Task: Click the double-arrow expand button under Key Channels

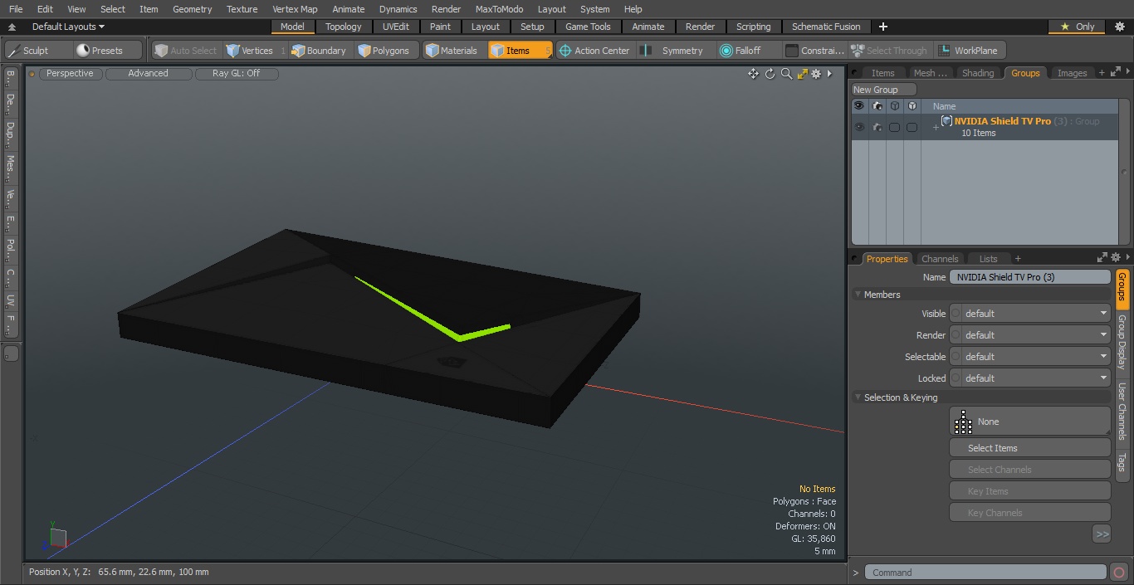Action: [x=1102, y=534]
